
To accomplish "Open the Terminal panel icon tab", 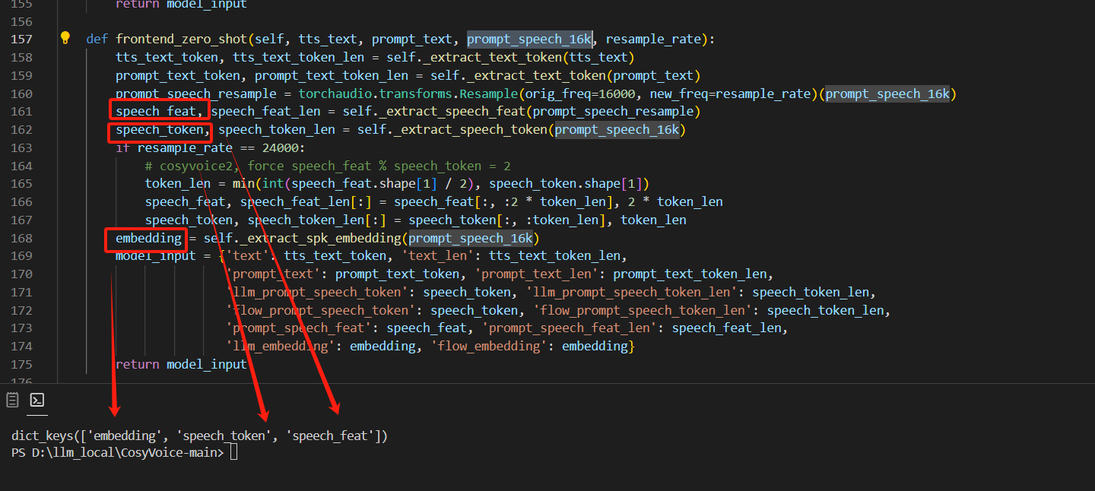I will point(37,400).
